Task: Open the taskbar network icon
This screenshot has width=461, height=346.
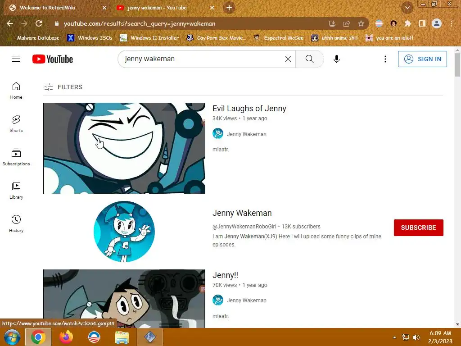Action: coord(406,337)
